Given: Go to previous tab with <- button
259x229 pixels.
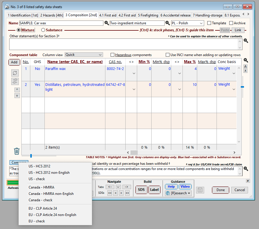Looking at the screenshot, I should tap(110, 187).
